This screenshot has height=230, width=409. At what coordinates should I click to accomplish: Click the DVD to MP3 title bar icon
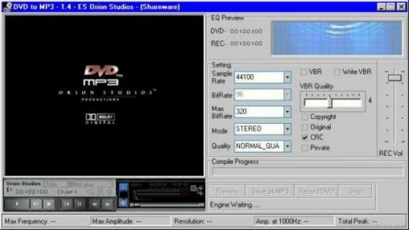tap(7, 7)
